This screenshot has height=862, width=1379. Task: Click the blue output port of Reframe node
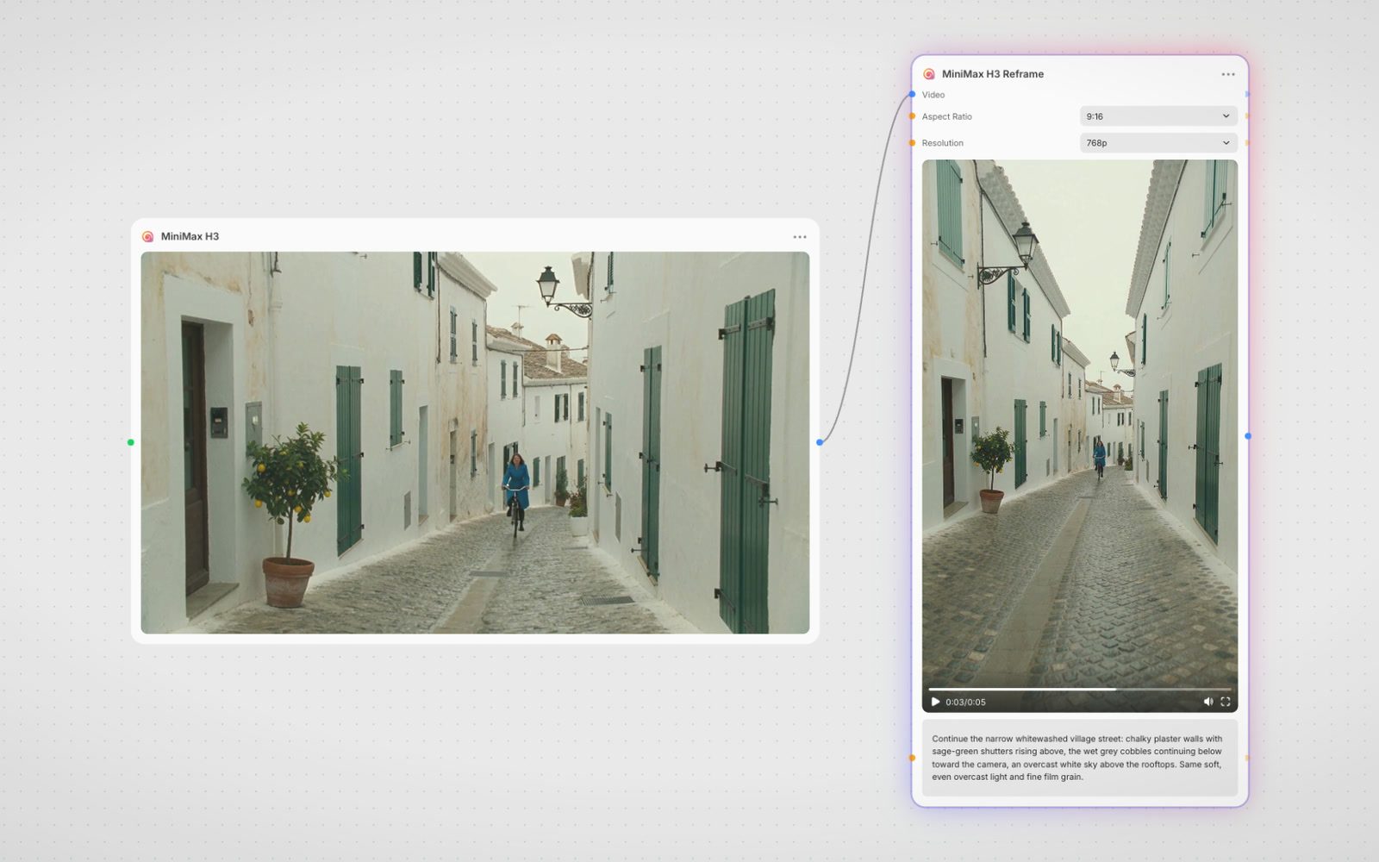pyautogui.click(x=1248, y=436)
